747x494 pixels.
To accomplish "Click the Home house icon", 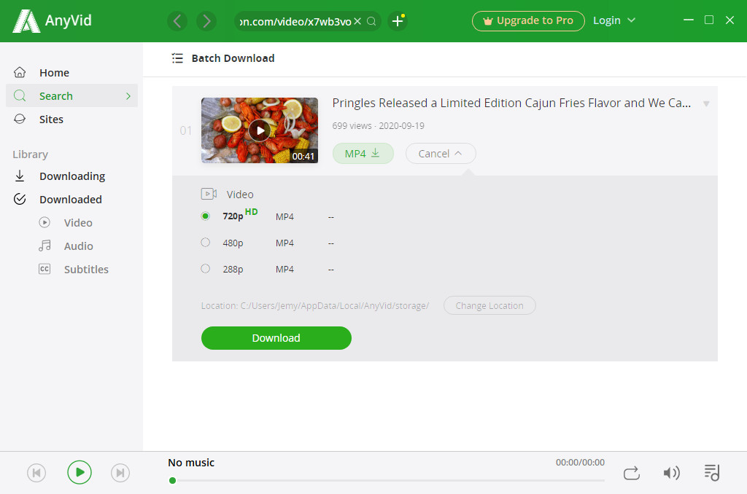I will pyautogui.click(x=20, y=72).
